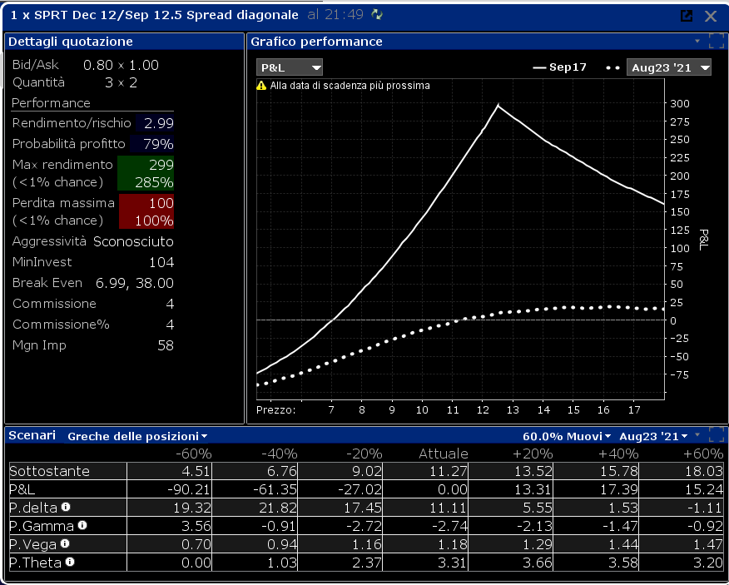Image resolution: width=729 pixels, height=585 pixels.
Task: Click the info icon beside P.Theta
Action: 70,563
